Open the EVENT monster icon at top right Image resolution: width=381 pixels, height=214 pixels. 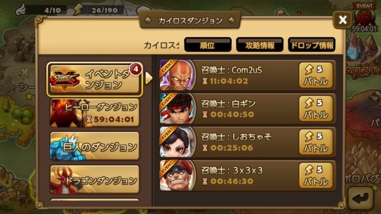(364, 18)
